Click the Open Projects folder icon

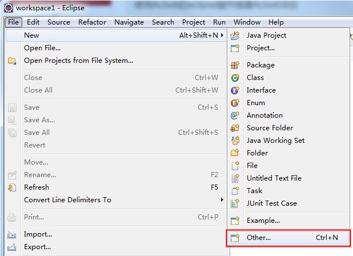pyautogui.click(x=12, y=61)
